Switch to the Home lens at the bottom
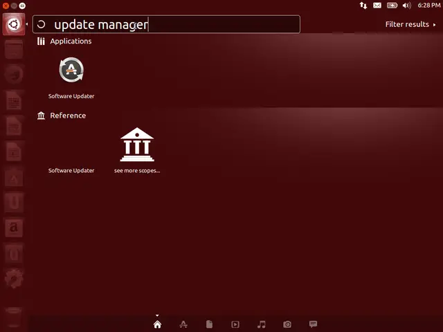Viewport: 443px width, 332px height. click(x=157, y=324)
